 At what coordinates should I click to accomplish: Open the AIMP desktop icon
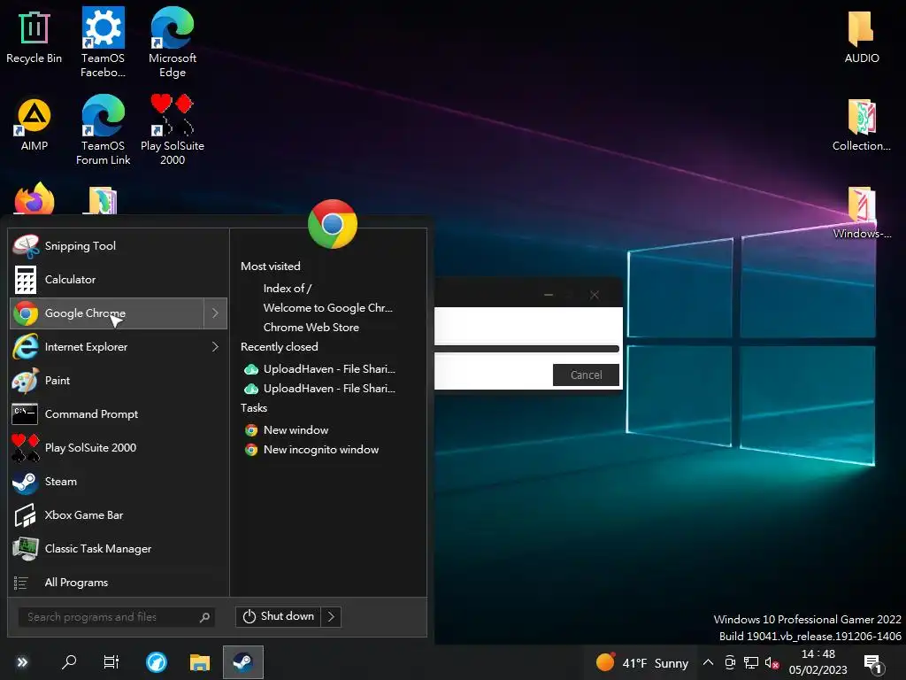(35, 125)
